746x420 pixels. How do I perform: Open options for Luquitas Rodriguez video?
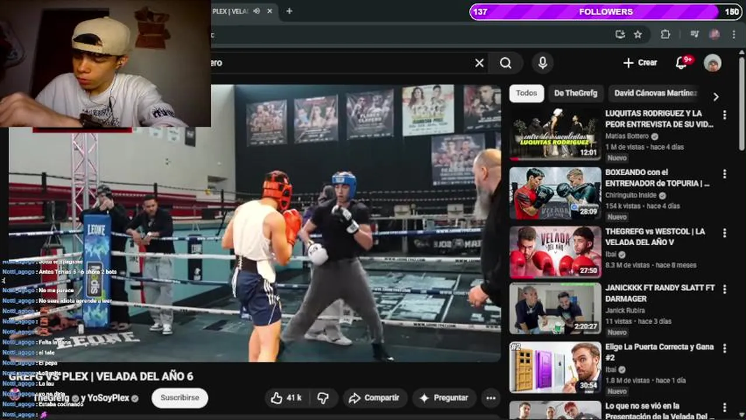[724, 115]
